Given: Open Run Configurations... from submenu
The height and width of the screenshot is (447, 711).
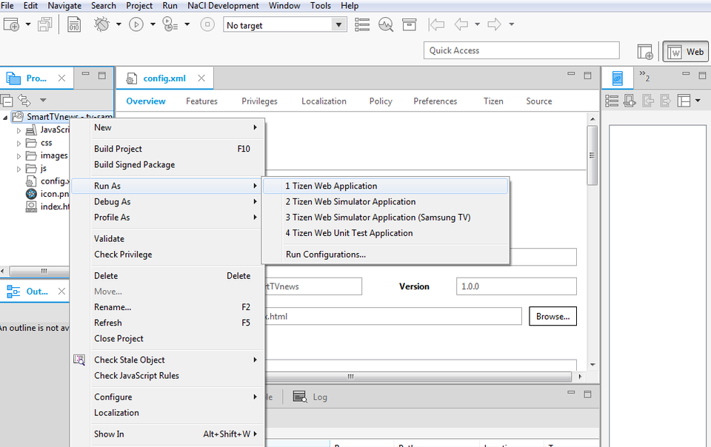Looking at the screenshot, I should 325,255.
